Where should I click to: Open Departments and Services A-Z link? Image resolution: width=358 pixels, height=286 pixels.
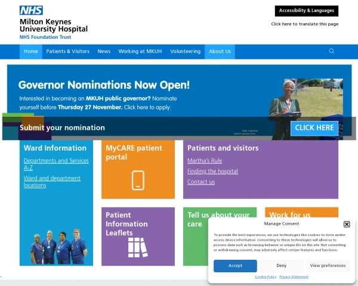(56, 164)
